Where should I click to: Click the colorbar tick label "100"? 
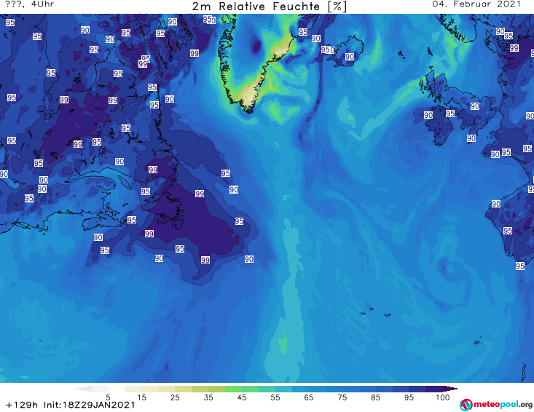(x=443, y=397)
